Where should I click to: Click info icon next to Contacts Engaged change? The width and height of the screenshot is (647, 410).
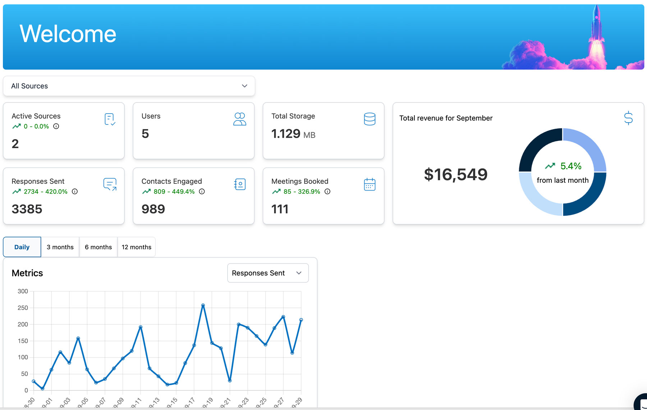202,191
